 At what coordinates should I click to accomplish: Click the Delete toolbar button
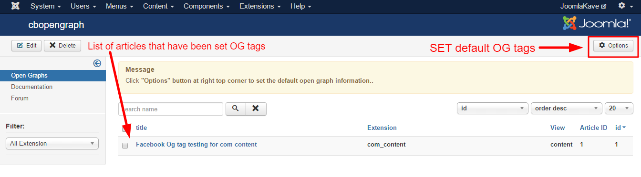62,46
